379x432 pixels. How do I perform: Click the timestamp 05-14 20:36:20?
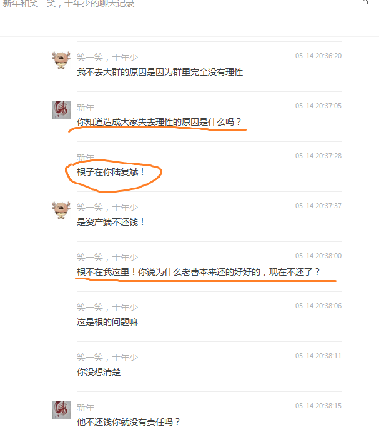tap(318, 56)
